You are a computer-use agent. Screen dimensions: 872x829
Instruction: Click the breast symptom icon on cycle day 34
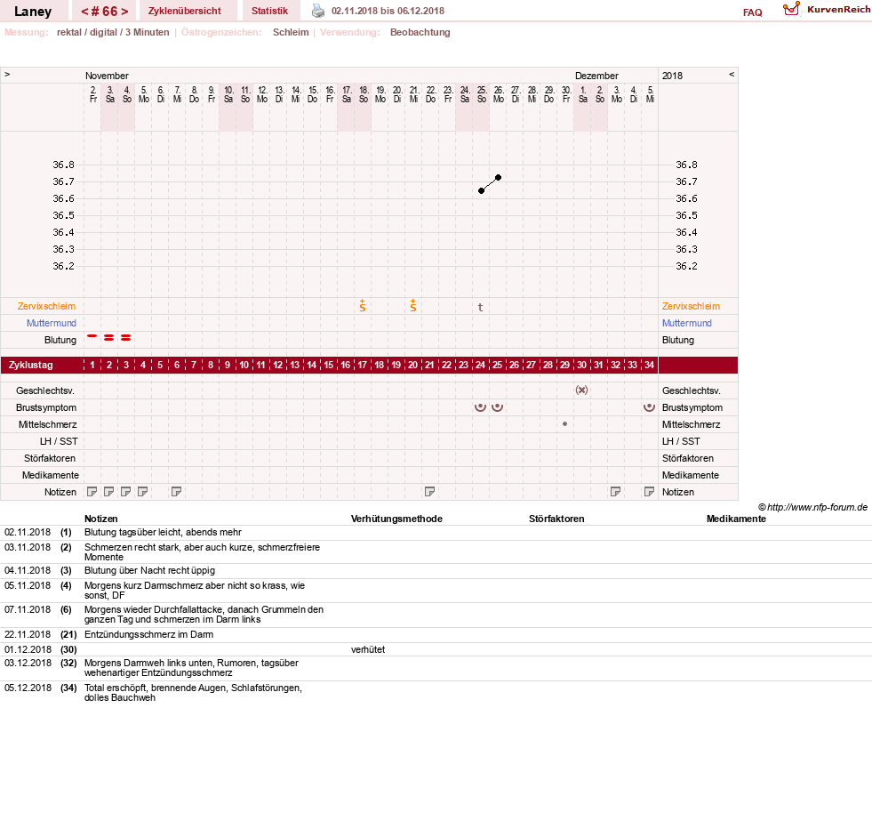point(649,407)
